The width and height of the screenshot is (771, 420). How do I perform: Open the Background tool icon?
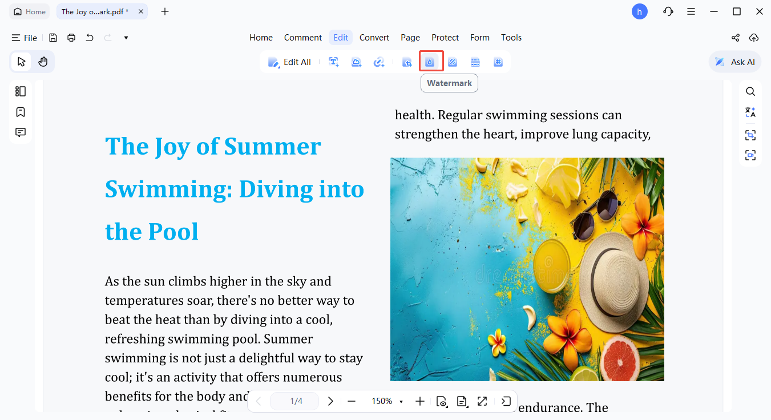(453, 62)
